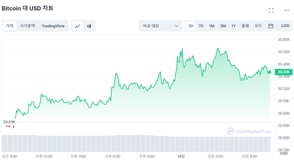Viewport: 294px width, 160px height.
Task: Choose the 올해 year-to-date range
Action: pyautogui.click(x=245, y=26)
